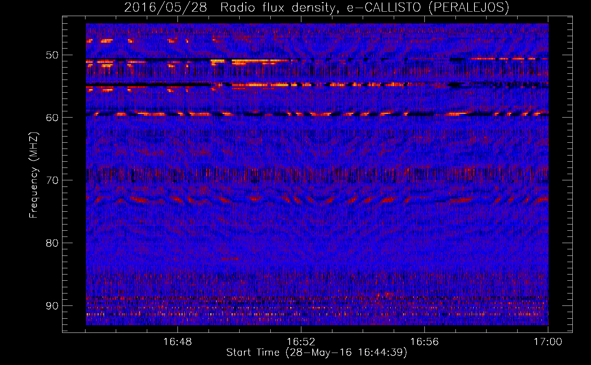Click the 80 MHz frequency tick label
The image size is (591, 365).
click(52, 243)
